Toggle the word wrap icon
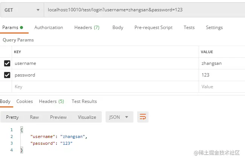This screenshot has width=245, height=161. (142, 117)
